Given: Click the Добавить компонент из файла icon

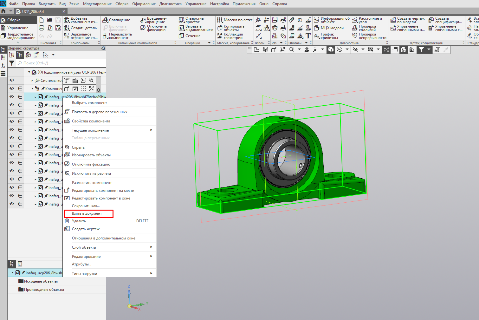Looking at the screenshot, I should 67,20.
